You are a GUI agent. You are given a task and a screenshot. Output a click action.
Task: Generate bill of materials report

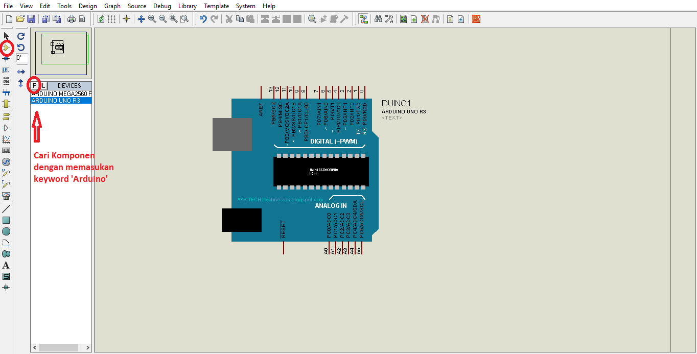450,19
